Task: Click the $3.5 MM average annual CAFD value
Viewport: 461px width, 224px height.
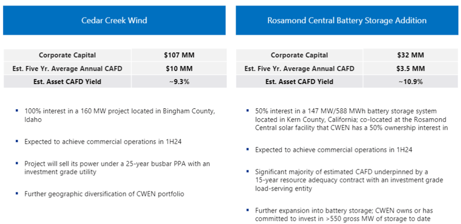Action: (x=410, y=69)
